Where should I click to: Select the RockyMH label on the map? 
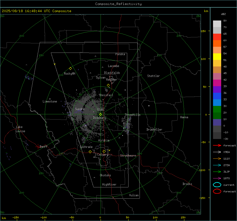(70, 74)
